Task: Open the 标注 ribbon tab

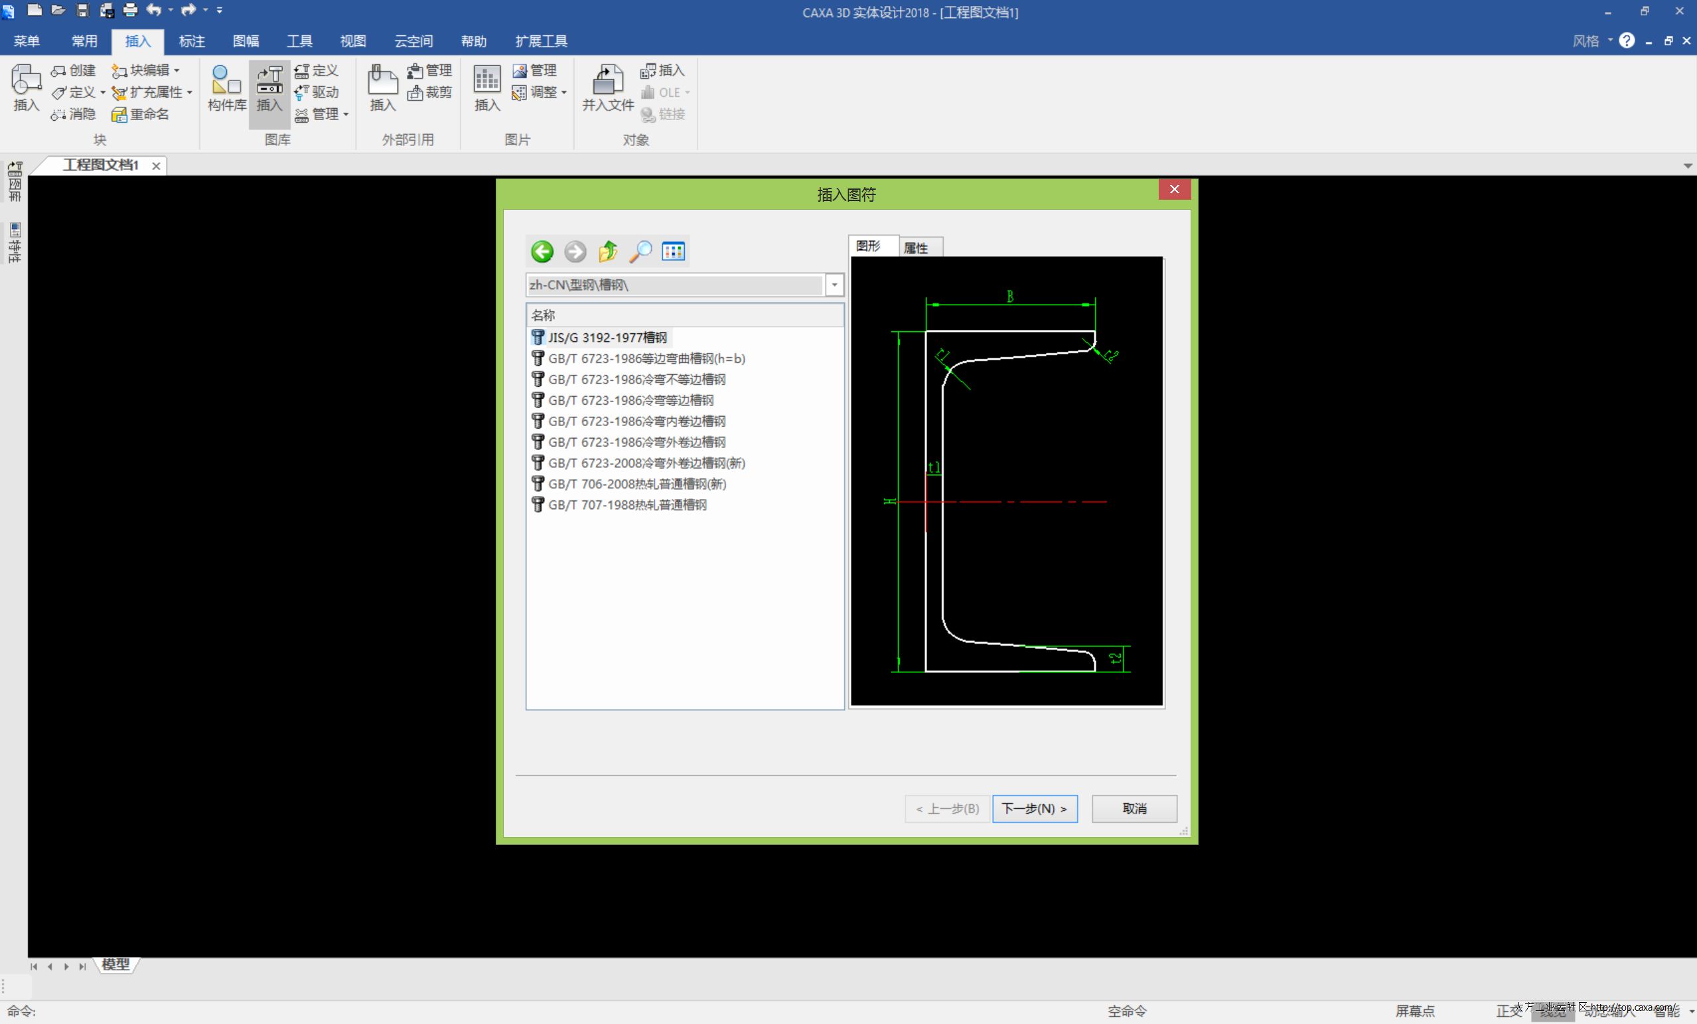Action: pos(191,41)
